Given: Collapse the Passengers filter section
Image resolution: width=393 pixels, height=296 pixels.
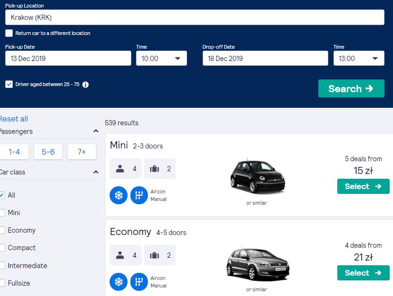Looking at the screenshot, I should pos(96,131).
